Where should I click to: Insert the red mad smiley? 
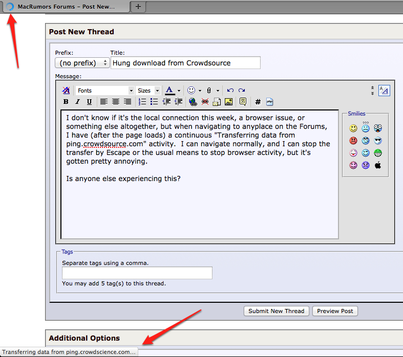point(353,141)
